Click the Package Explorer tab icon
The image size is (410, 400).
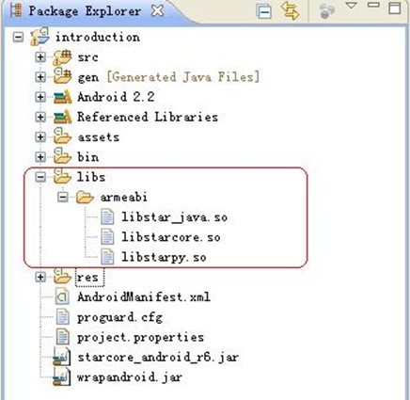click(x=16, y=10)
